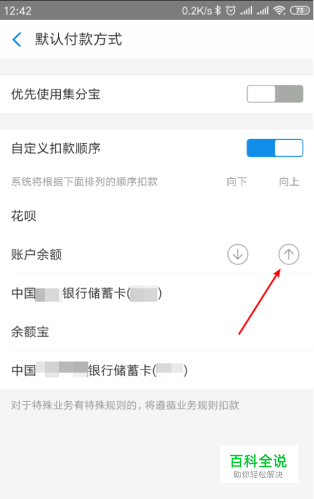Tap the Wi-Fi status icon
314x499 pixels.
pyautogui.click(x=279, y=11)
